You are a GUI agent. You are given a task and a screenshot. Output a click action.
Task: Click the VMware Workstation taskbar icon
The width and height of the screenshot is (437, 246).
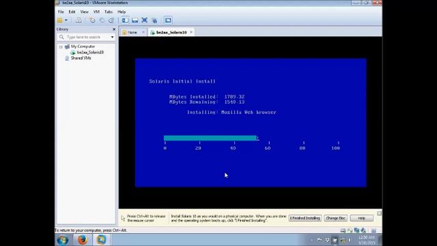pyautogui.click(x=101, y=240)
